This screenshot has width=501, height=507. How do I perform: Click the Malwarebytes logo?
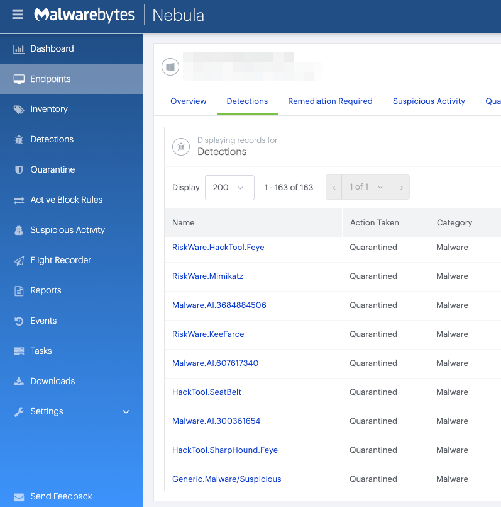point(84,15)
